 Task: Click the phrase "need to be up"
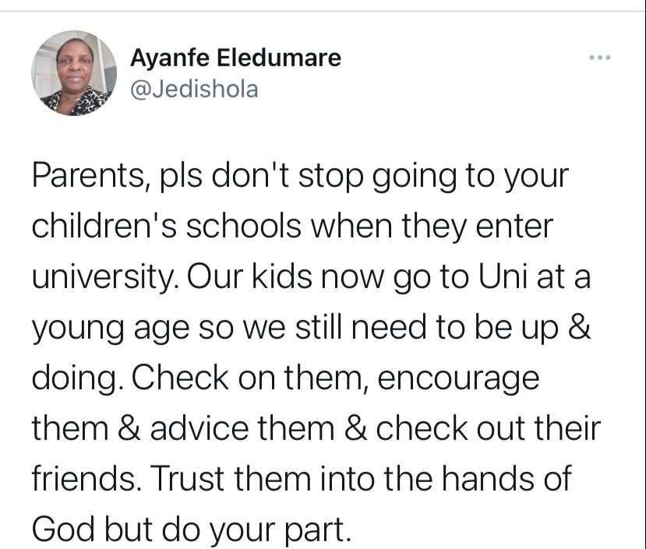tap(483, 329)
